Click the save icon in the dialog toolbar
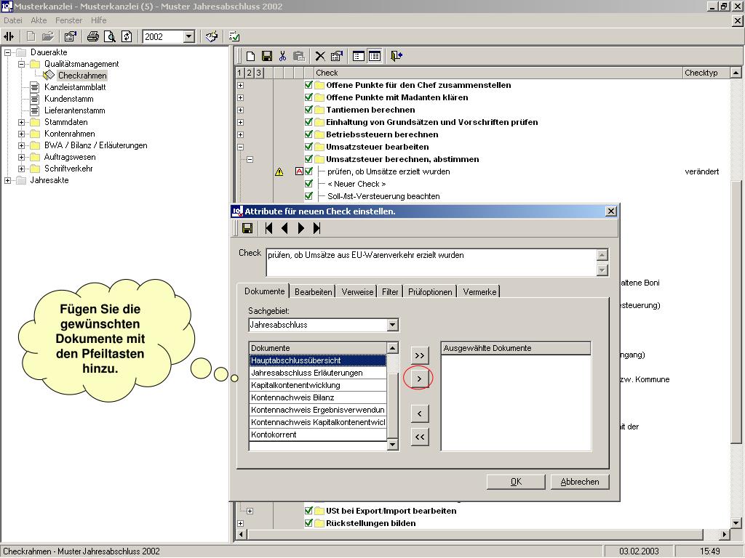 tap(247, 228)
